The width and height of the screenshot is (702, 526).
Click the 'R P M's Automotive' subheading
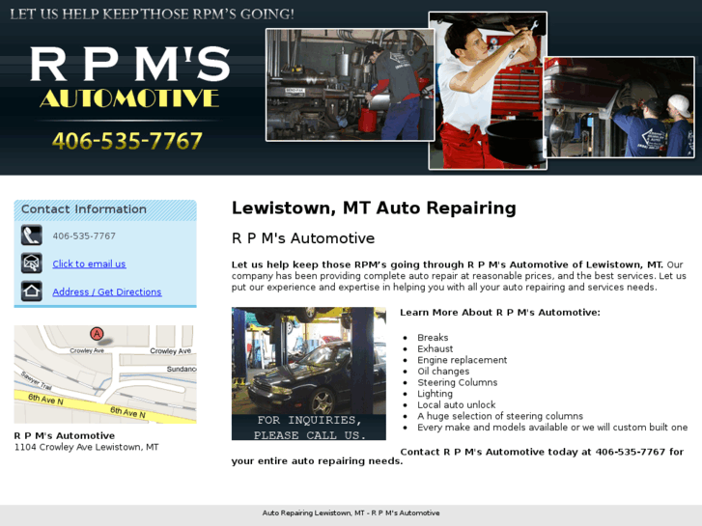pos(303,238)
